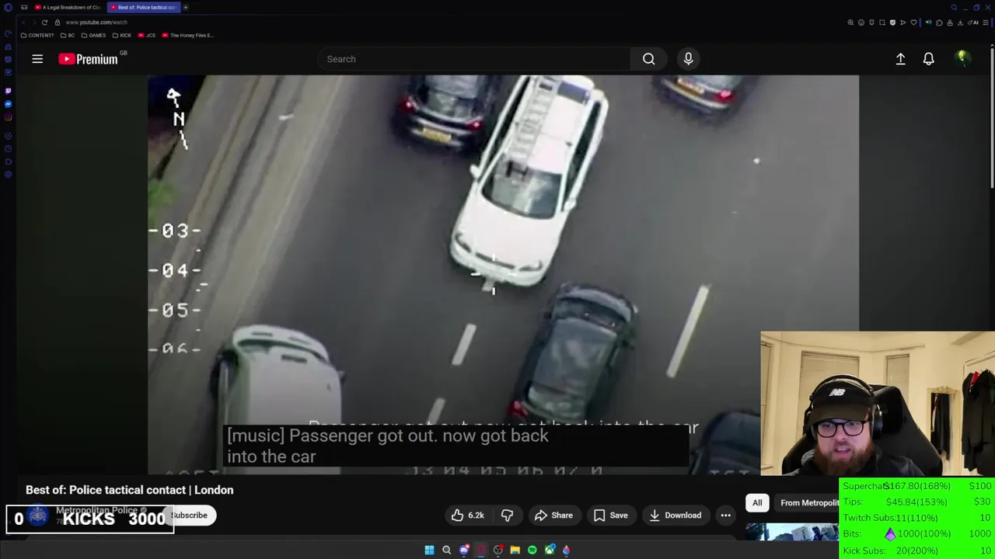Open the three-dot more actions menu
The width and height of the screenshot is (995, 559).
[725, 516]
